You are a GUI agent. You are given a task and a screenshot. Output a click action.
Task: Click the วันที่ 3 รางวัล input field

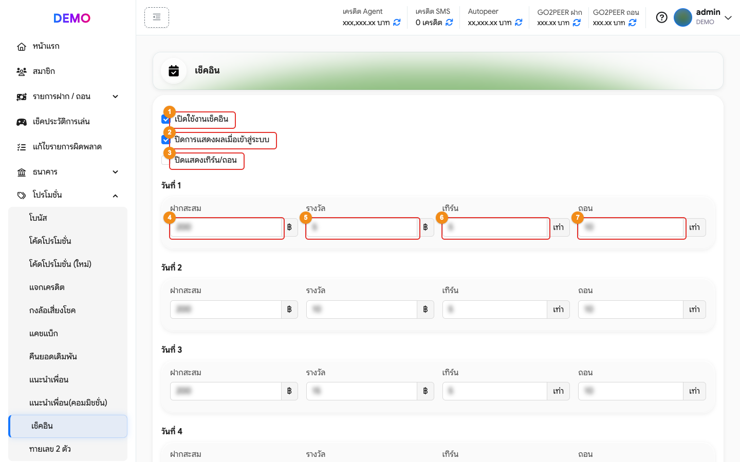[362, 391]
